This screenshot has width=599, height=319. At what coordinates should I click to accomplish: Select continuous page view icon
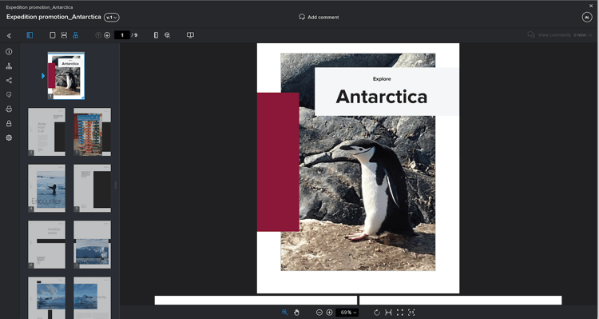click(x=64, y=35)
